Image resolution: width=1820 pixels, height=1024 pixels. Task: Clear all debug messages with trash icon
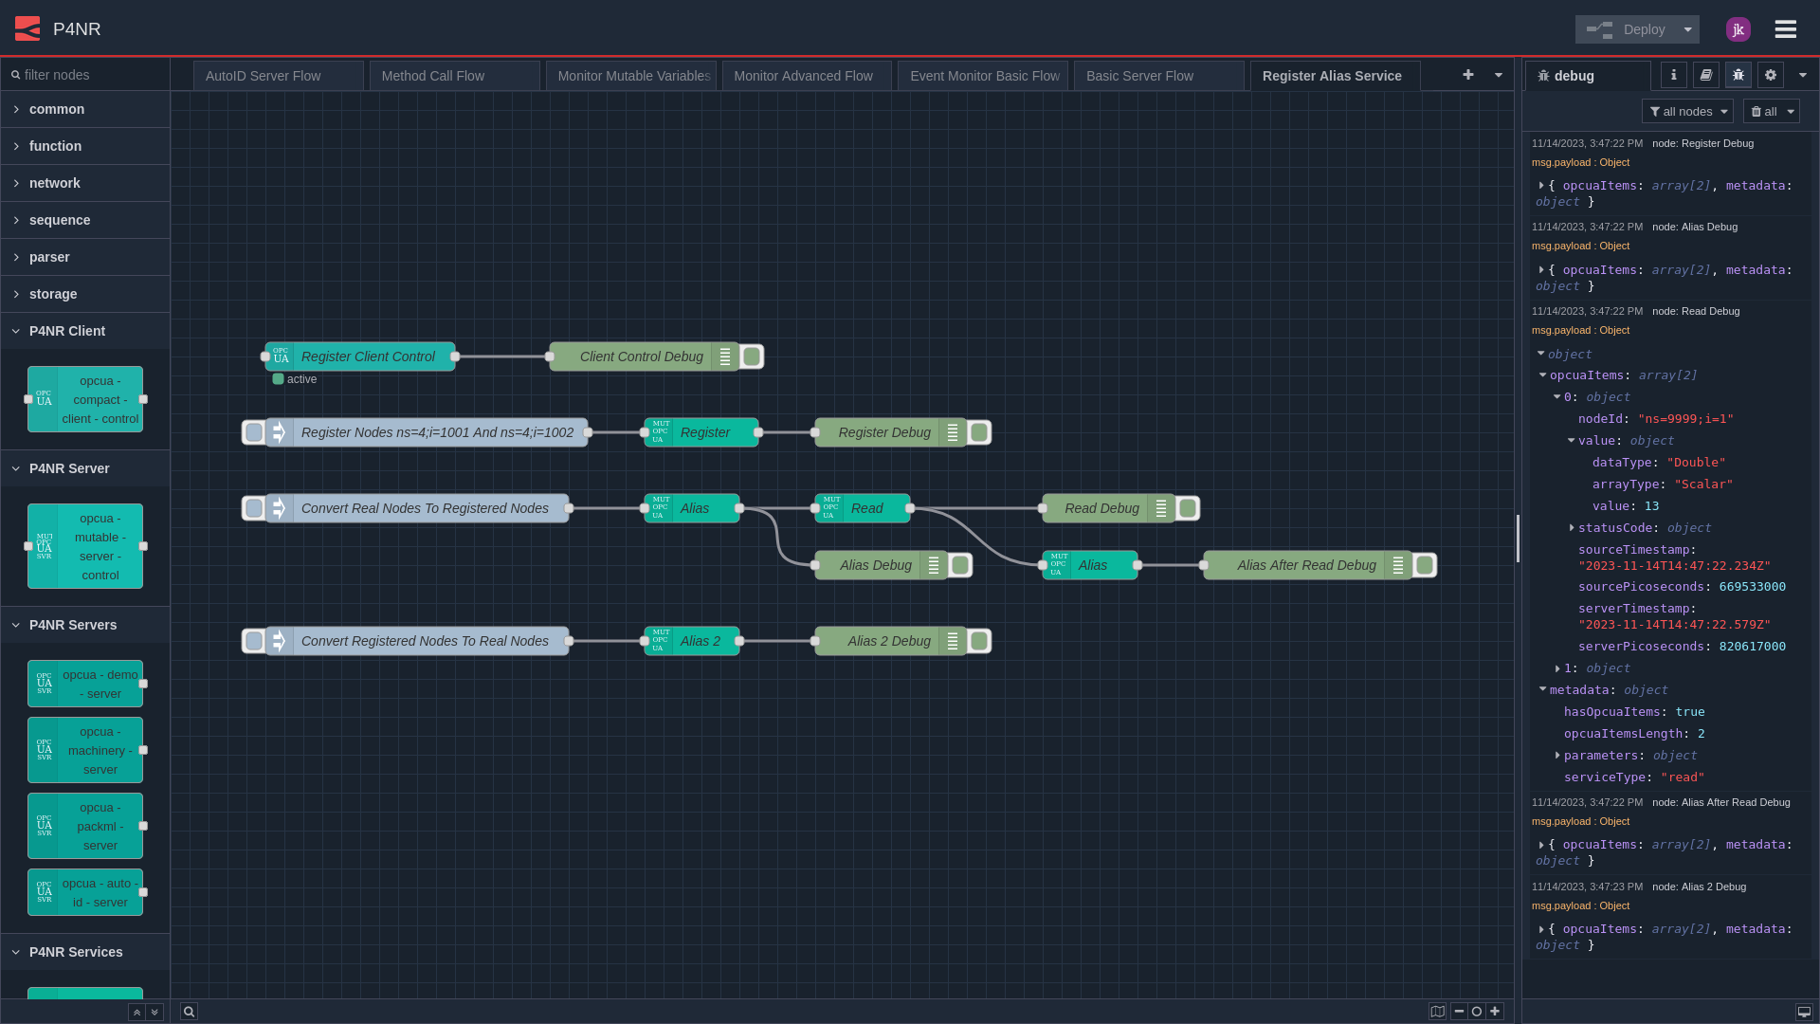pyautogui.click(x=1758, y=111)
